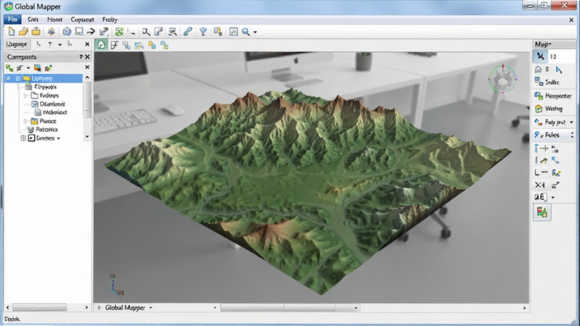Click the tree vertical scrollbar thumb

87,100
